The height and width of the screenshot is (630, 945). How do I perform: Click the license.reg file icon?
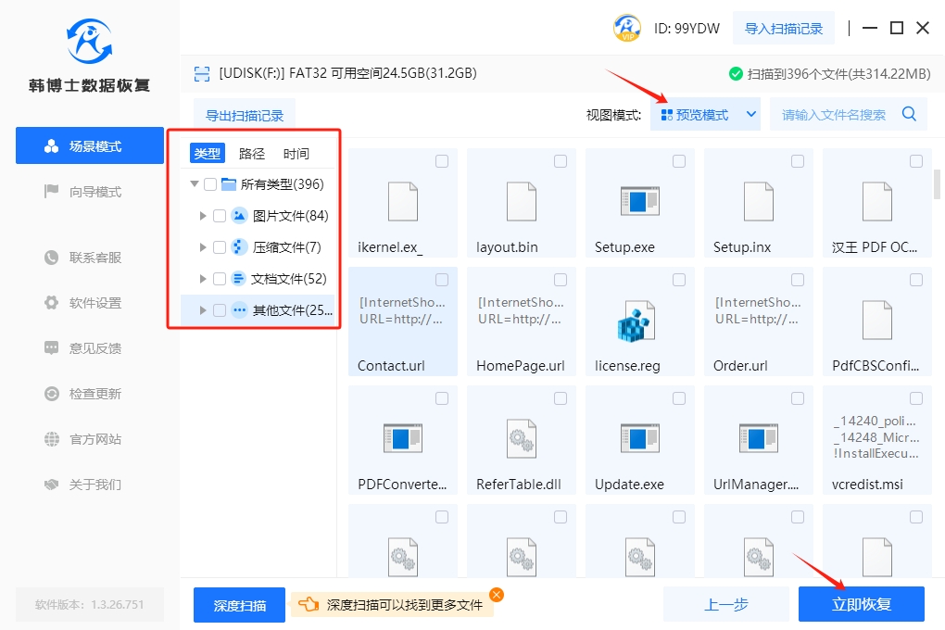(638, 320)
